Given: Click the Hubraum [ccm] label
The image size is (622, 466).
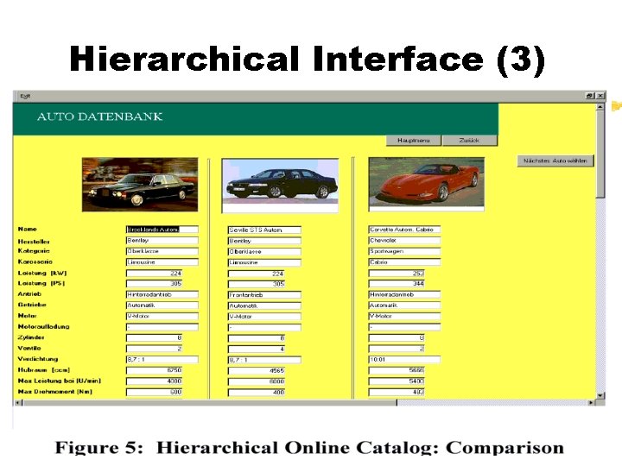Looking at the screenshot, I should 44,369.
